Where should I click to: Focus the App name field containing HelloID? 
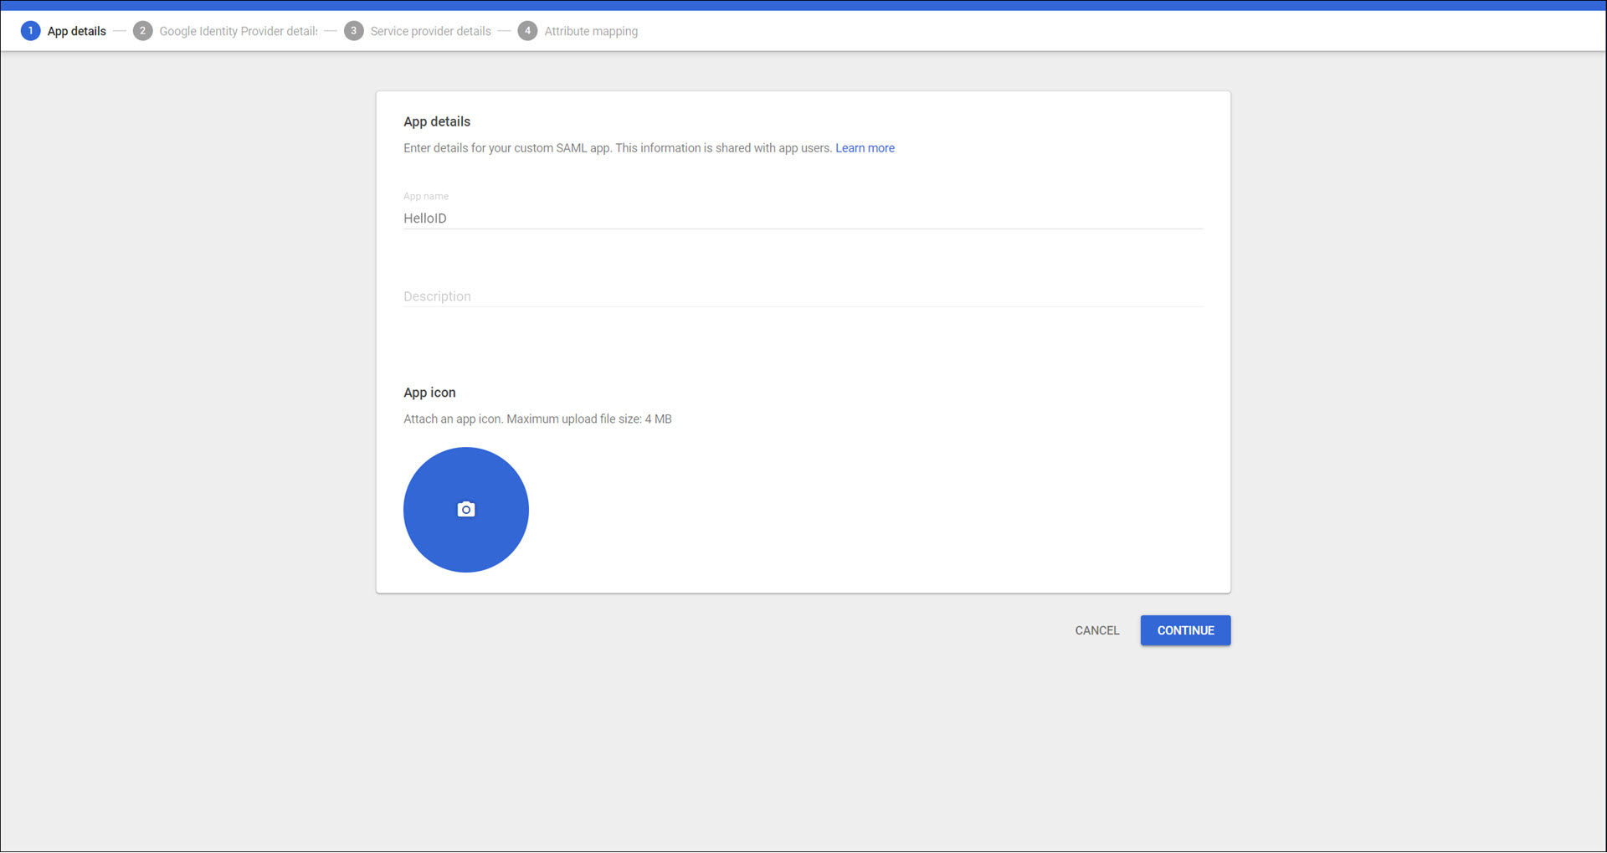(x=803, y=218)
